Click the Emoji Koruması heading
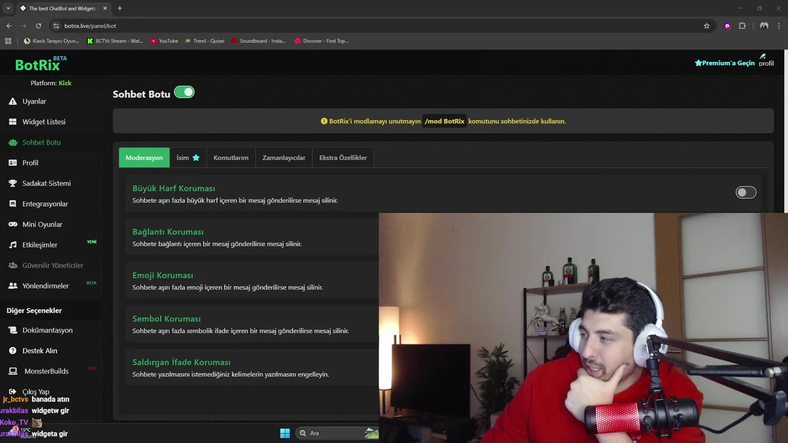 click(163, 276)
